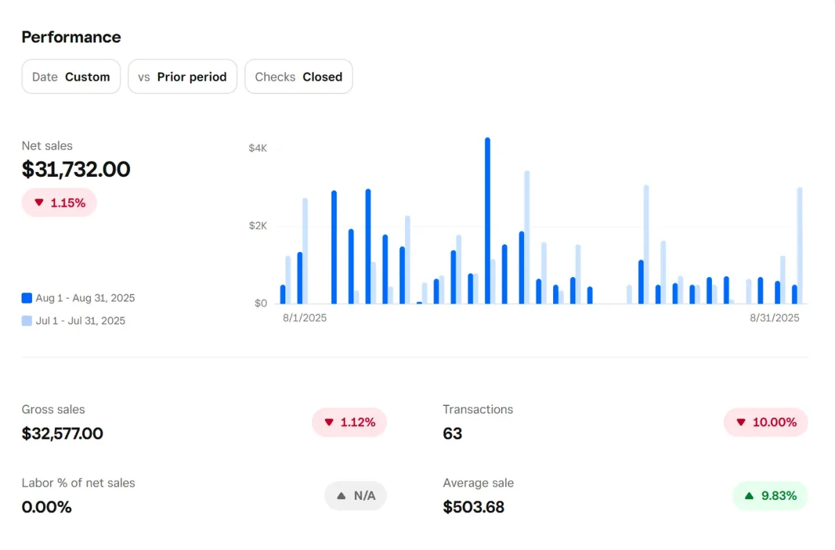Click the Transactions 63 metric
835x550 pixels.
pyautogui.click(x=452, y=434)
